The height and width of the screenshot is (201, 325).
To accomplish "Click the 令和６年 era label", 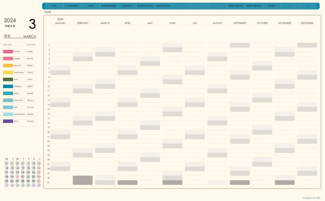I will 10,26.
